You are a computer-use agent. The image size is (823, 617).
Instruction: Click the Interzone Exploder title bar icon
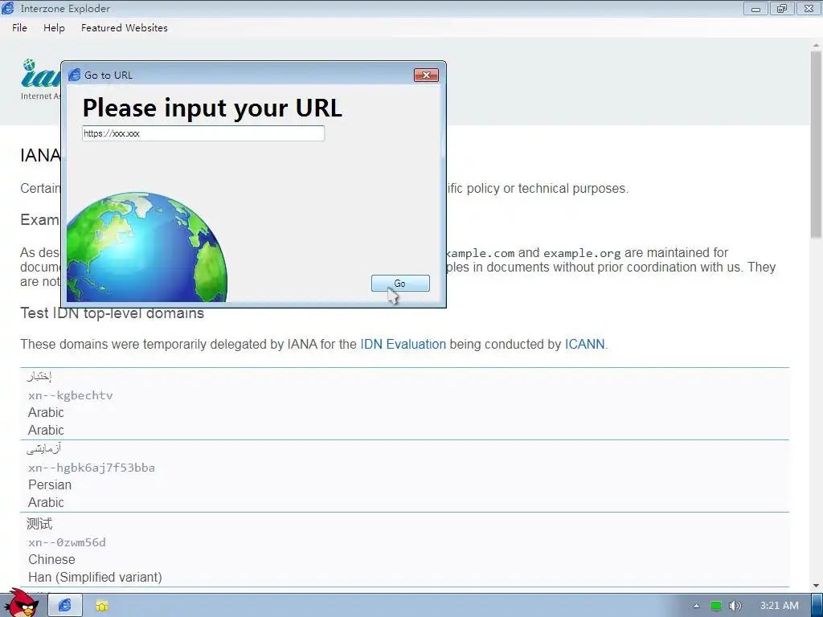click(x=8, y=8)
